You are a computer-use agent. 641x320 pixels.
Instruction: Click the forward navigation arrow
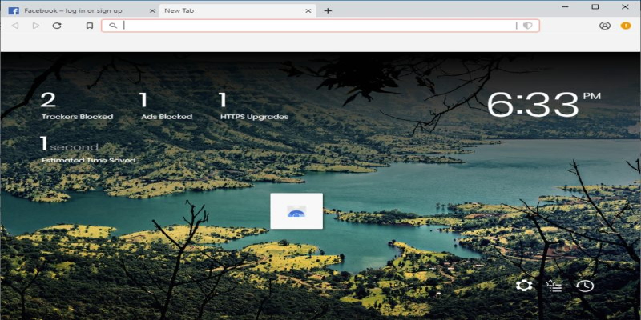36,26
